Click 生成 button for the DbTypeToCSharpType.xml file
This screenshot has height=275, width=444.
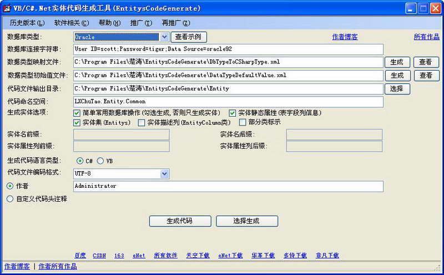pyautogui.click(x=397, y=62)
